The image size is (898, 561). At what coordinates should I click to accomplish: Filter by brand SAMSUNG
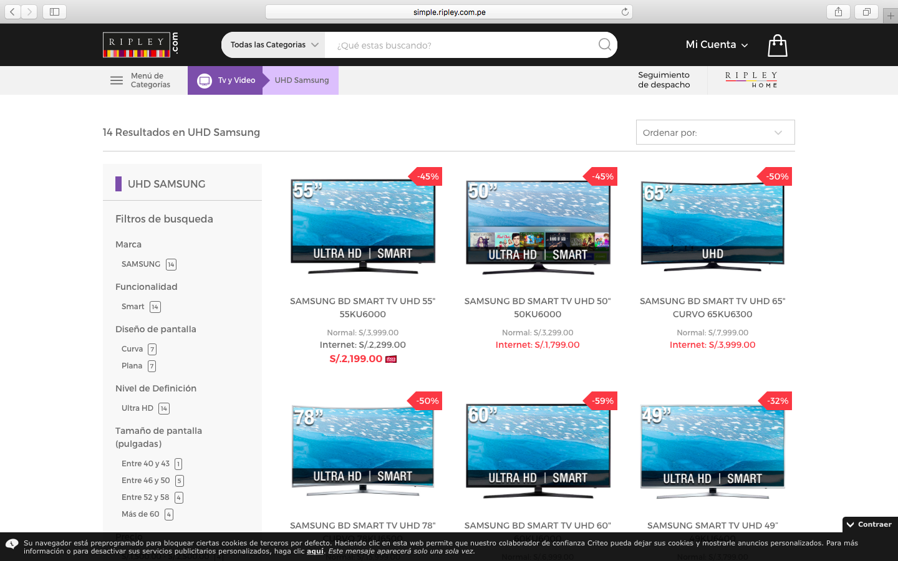148,264
